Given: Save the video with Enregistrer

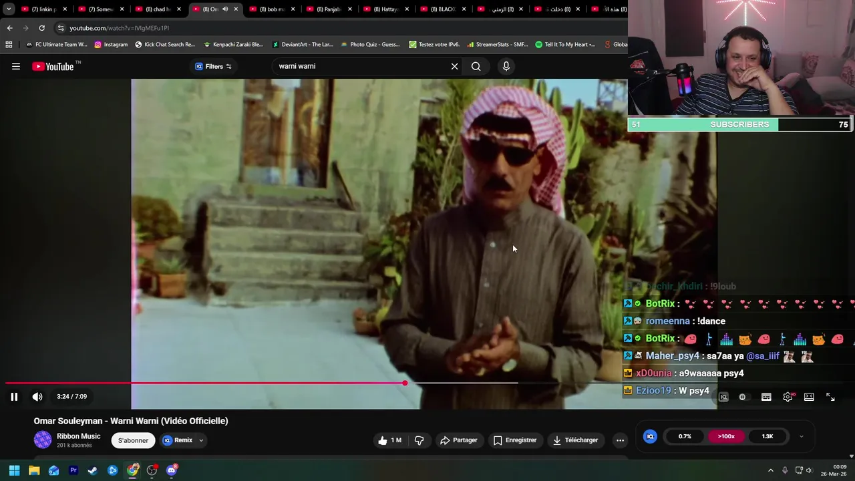Looking at the screenshot, I should [x=515, y=440].
